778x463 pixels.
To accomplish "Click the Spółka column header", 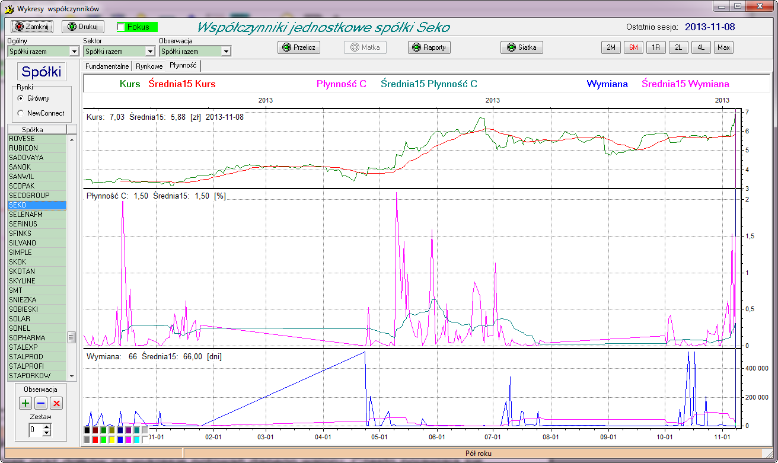I will coord(37,129).
